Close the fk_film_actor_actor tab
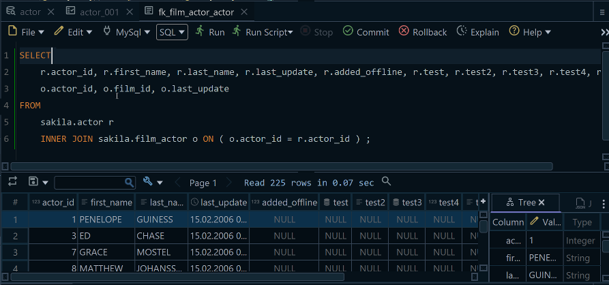This screenshot has width=609, height=285. [x=244, y=12]
